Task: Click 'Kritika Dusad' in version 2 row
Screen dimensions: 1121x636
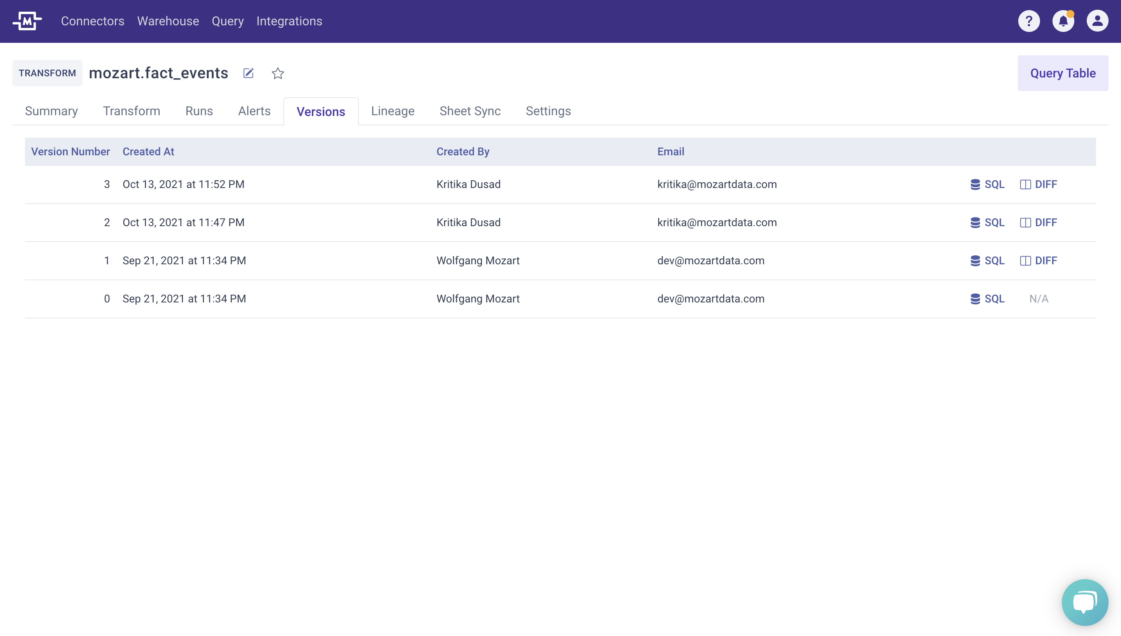Action: pyautogui.click(x=469, y=222)
